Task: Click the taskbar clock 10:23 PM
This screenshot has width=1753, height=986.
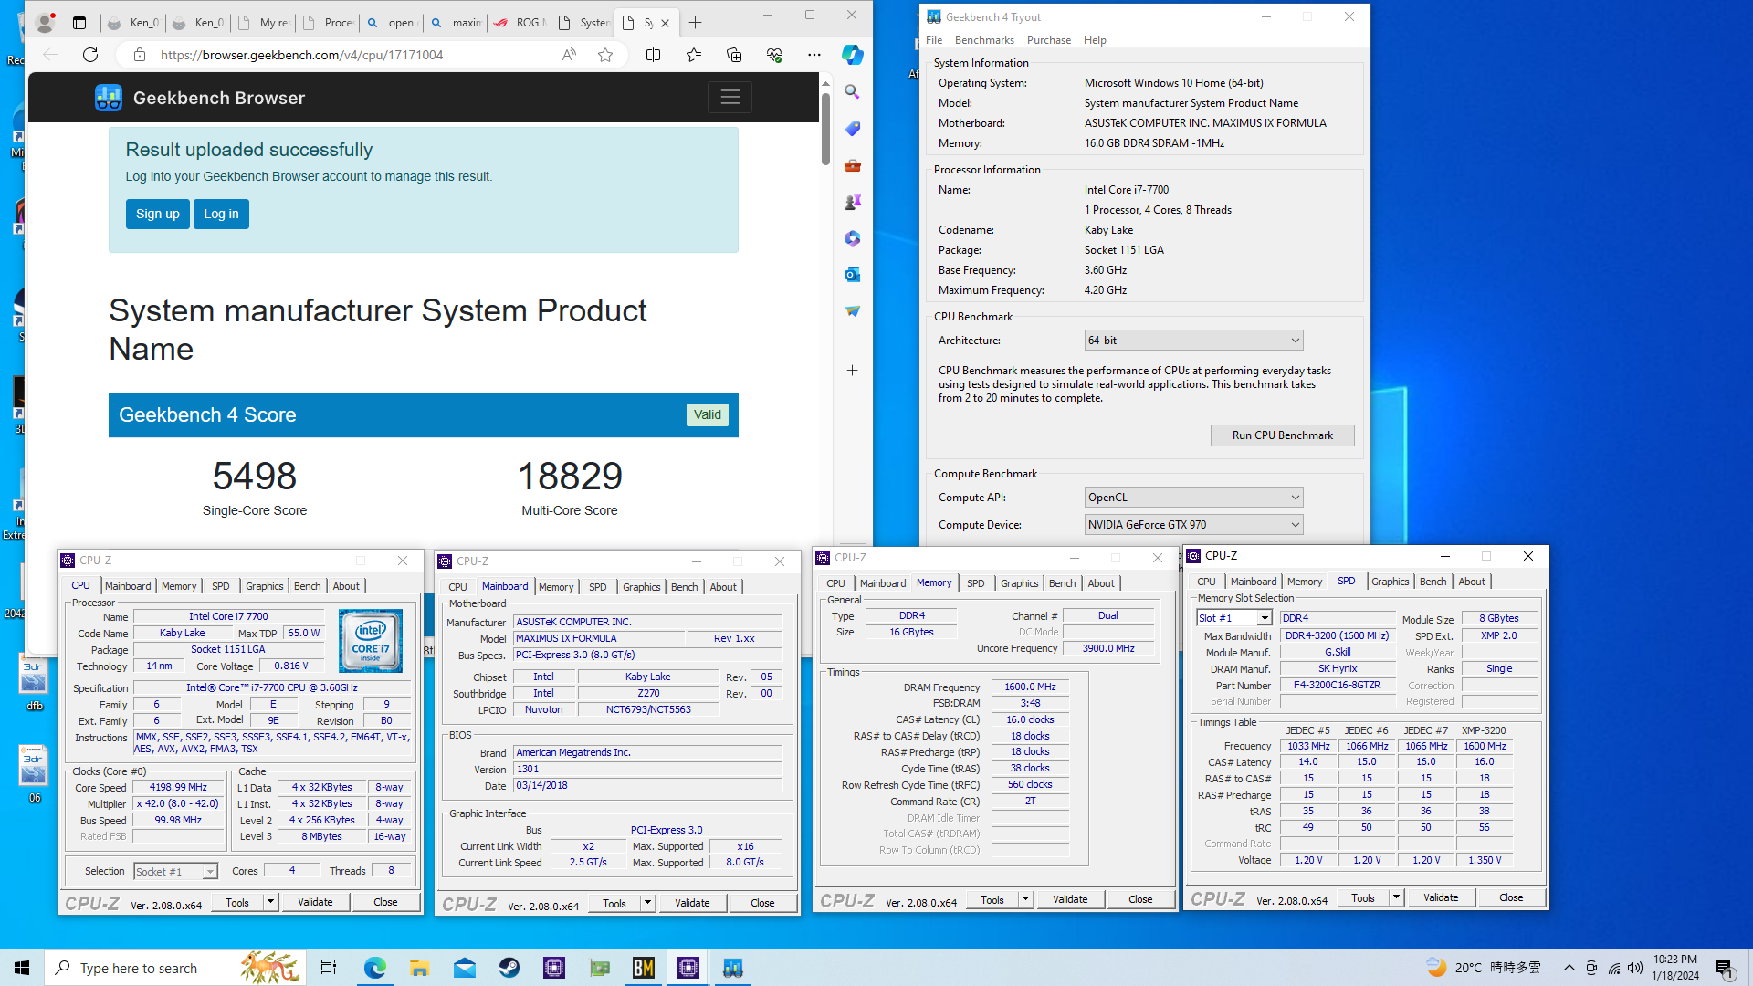Action: click(x=1675, y=968)
